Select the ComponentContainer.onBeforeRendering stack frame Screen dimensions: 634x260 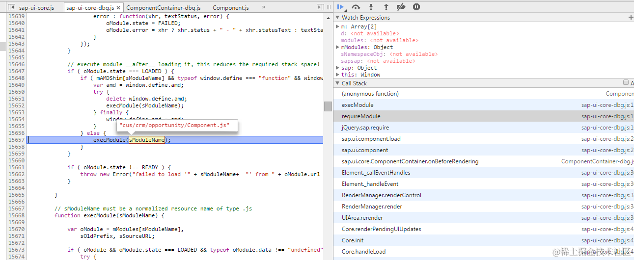(x=484, y=161)
